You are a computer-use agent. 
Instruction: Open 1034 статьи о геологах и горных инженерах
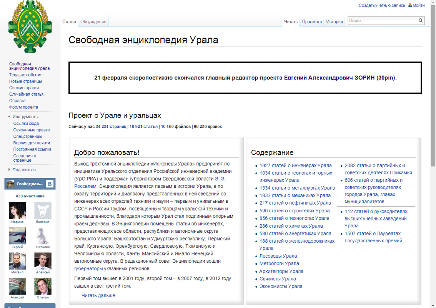[x=296, y=176]
